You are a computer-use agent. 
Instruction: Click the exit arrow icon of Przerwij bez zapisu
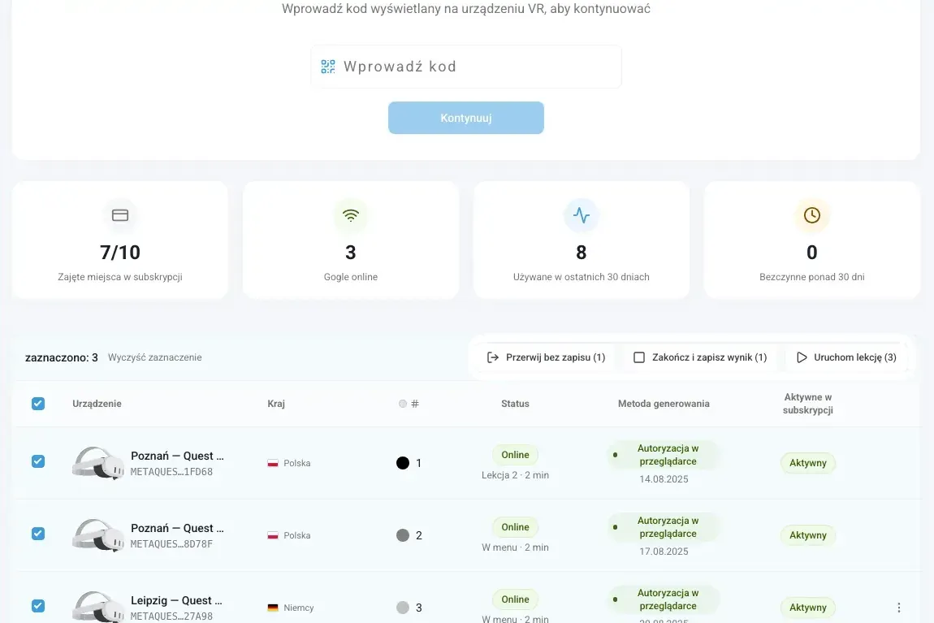pos(493,357)
